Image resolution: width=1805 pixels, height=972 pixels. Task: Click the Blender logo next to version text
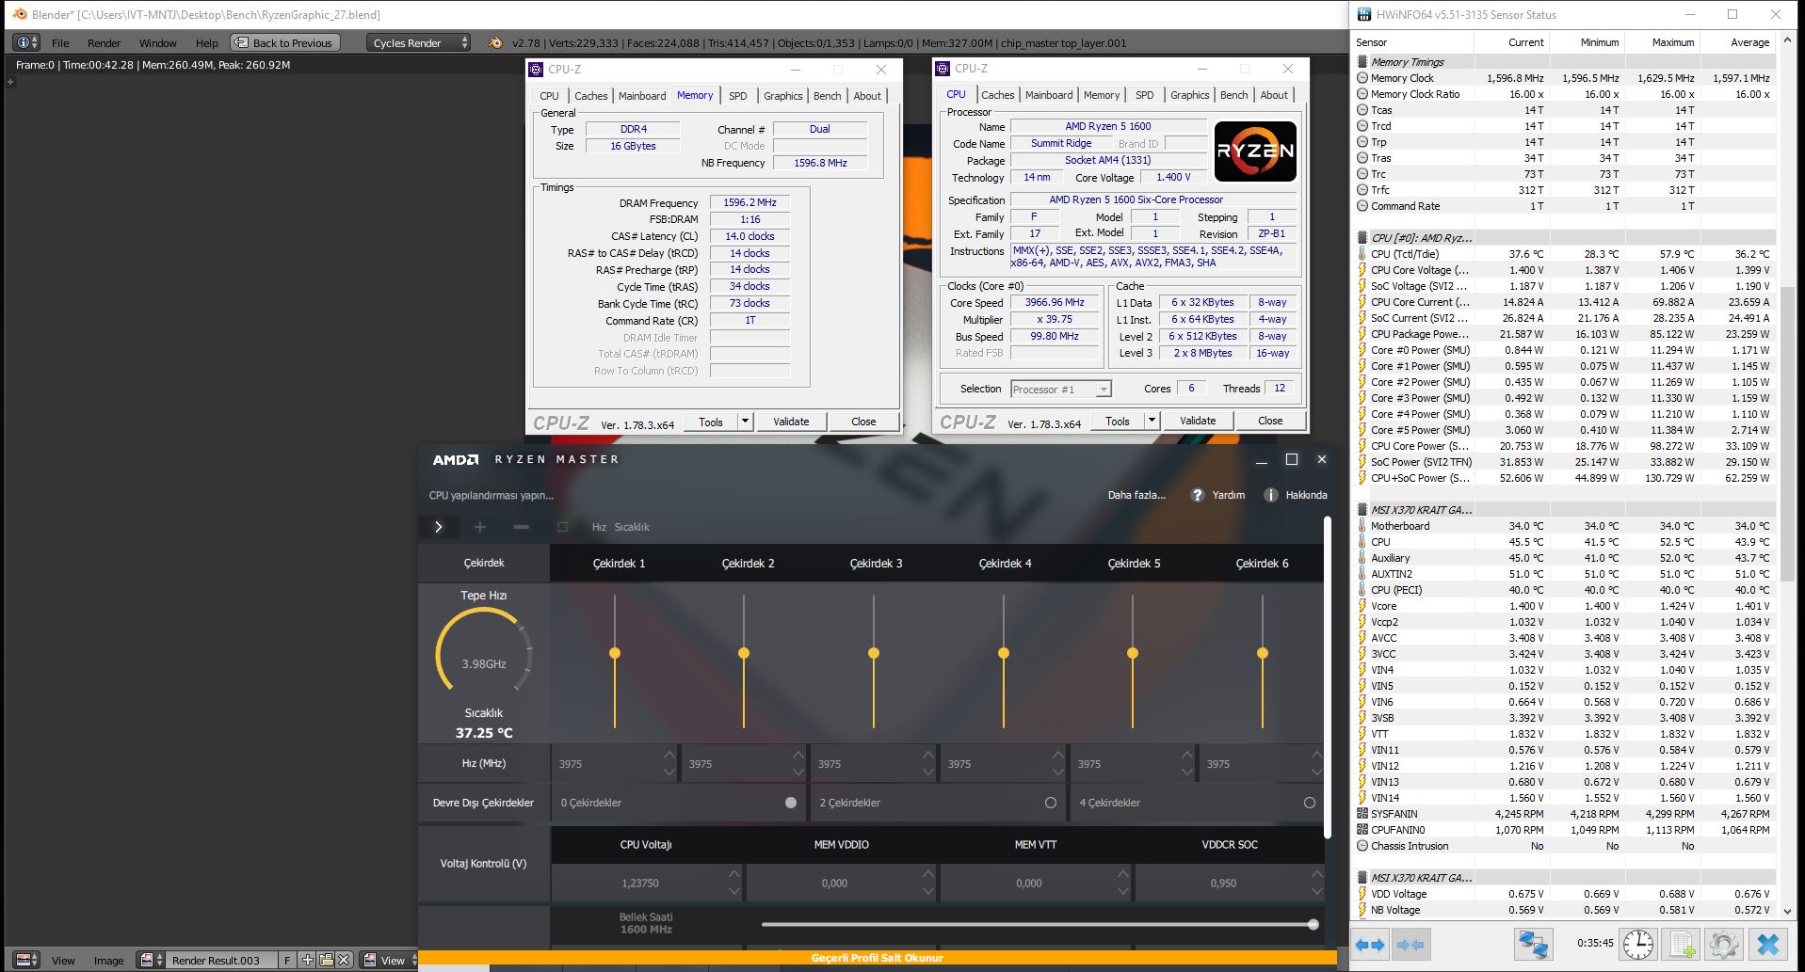click(496, 42)
